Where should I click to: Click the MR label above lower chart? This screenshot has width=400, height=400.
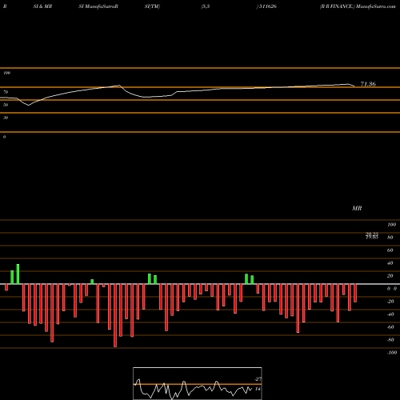coord(357,208)
